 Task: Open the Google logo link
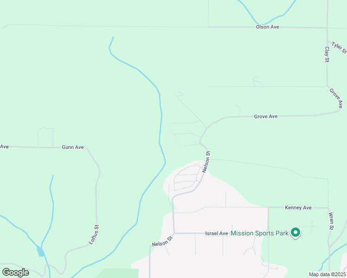(15, 272)
